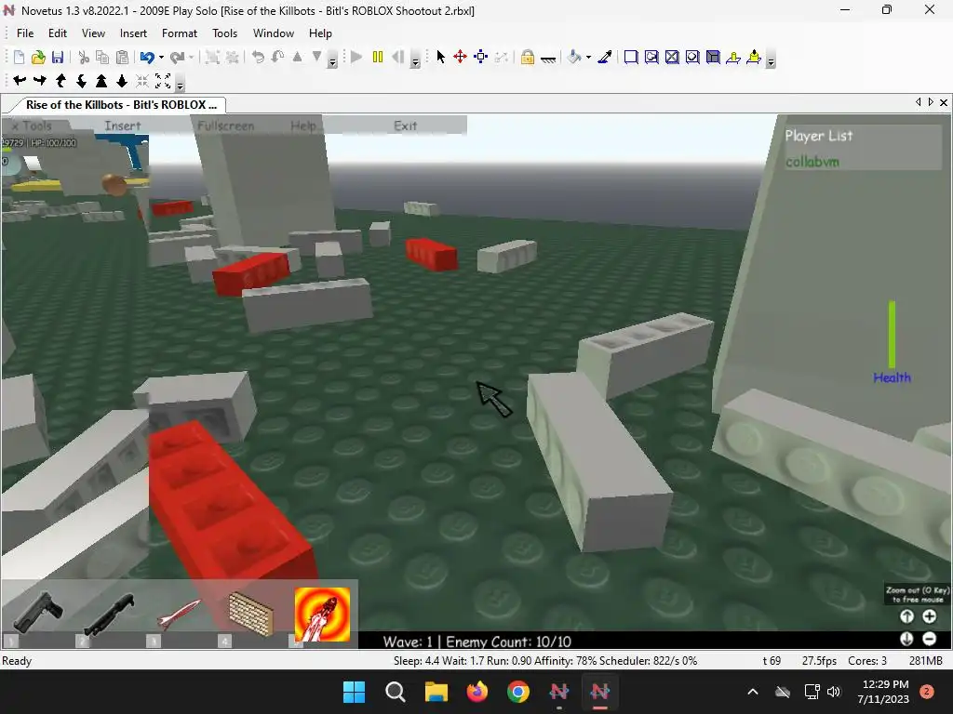This screenshot has width=953, height=714.
Task: Open the Insert menu in menu bar
Action: click(133, 33)
